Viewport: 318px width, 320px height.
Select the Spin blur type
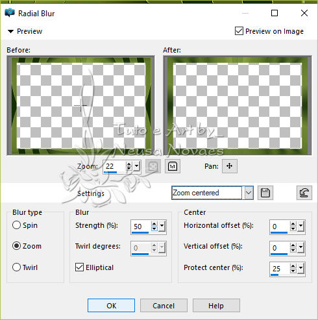pos(16,225)
